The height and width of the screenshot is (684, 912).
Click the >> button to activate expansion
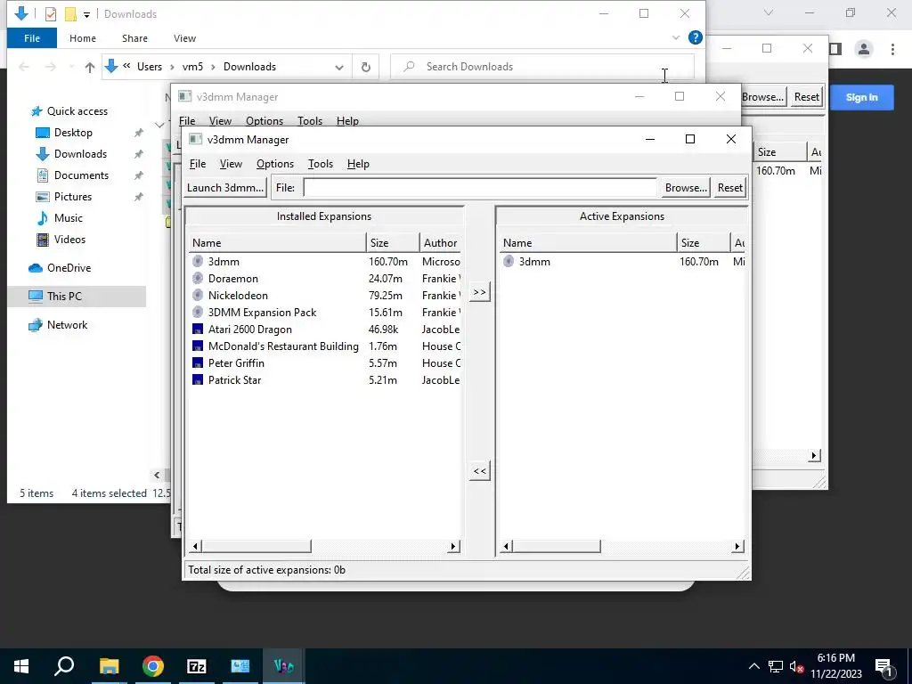point(480,292)
